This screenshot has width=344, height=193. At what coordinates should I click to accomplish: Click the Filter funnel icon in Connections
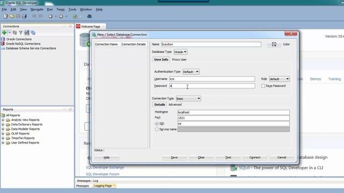point(20,33)
